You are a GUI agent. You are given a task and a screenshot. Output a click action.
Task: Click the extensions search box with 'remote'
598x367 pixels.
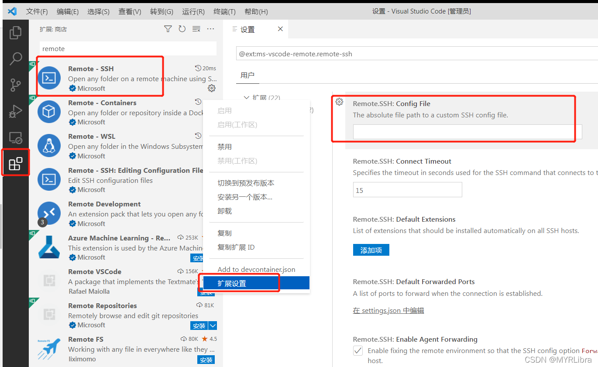pos(128,49)
